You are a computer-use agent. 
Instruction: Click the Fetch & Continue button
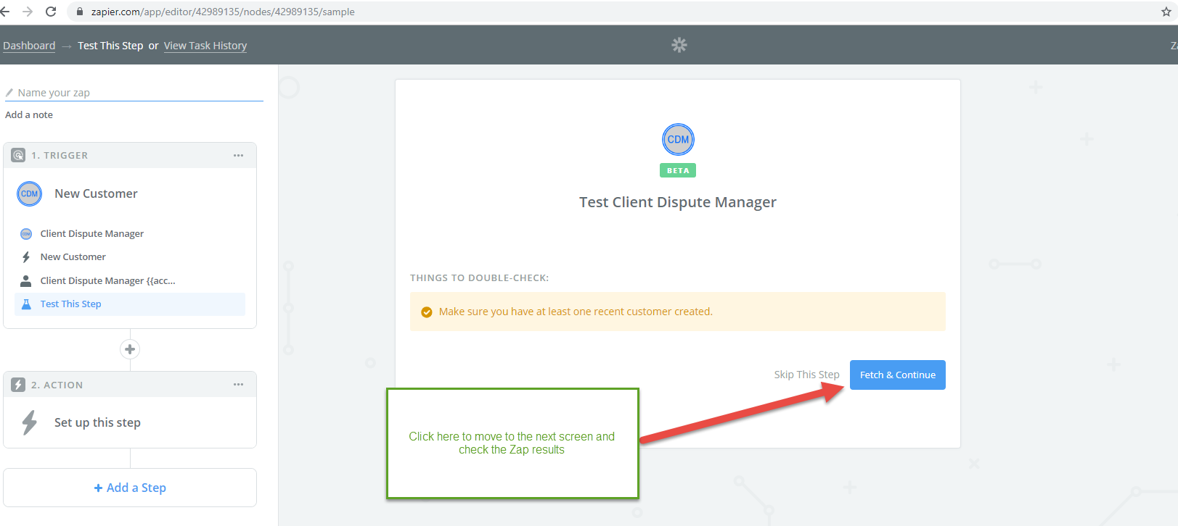coord(898,375)
